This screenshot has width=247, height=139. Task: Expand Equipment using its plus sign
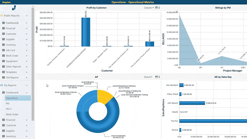click(x=27, y=61)
